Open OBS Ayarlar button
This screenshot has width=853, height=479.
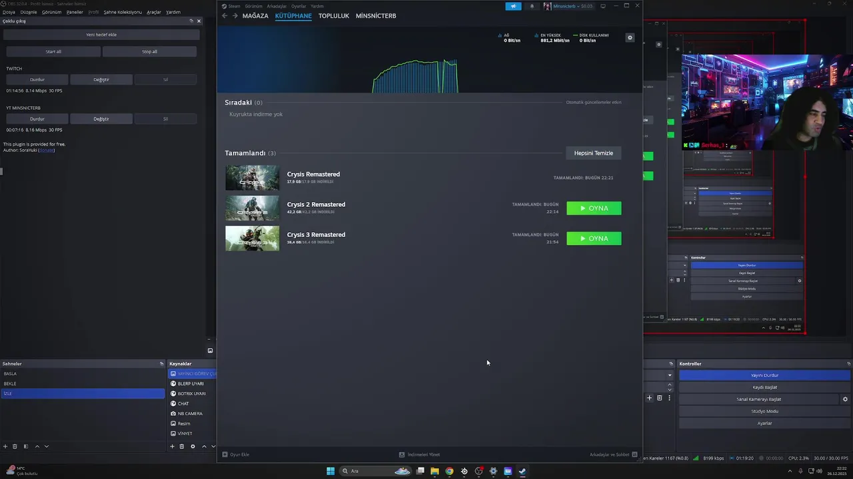[x=764, y=423]
